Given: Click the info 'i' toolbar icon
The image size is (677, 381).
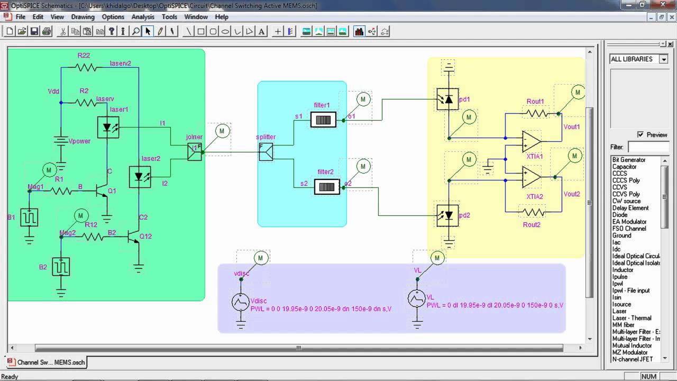Looking at the screenshot, I should coord(123,31).
